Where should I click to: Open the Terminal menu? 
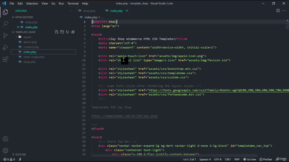click(x=73, y=4)
